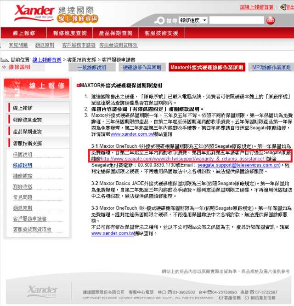This screenshot has width=294, height=306.
Task: Click the 線上報修 sidebar banner
Action: (x=37, y=88)
